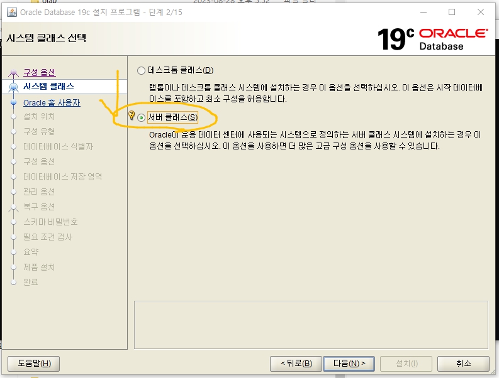Select the 서버 클래스(S) radio button
The height and width of the screenshot is (378, 499).
(141, 118)
